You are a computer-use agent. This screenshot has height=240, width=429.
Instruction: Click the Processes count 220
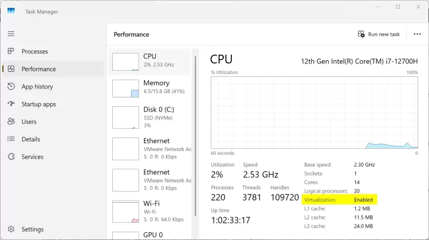click(x=218, y=197)
